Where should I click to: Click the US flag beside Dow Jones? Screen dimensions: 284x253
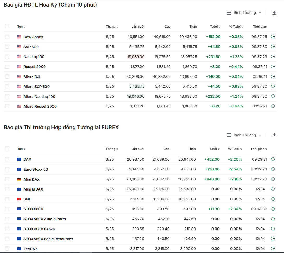pos(19,37)
